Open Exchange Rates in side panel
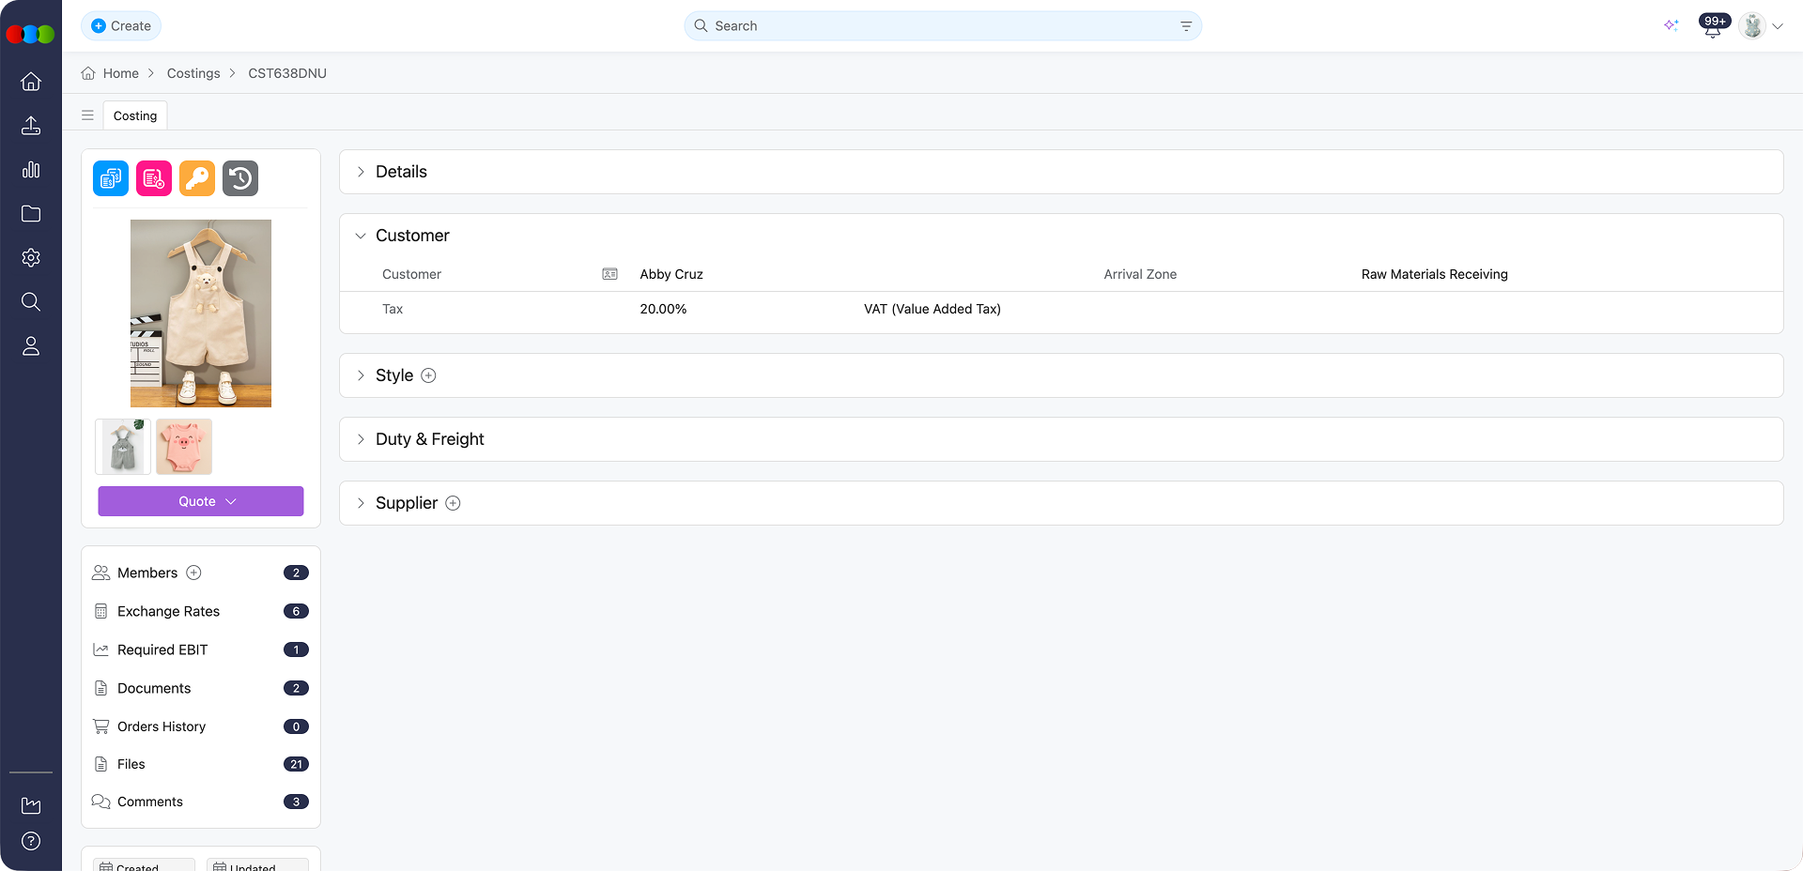Screen dimensions: 1803x871 pos(168,611)
